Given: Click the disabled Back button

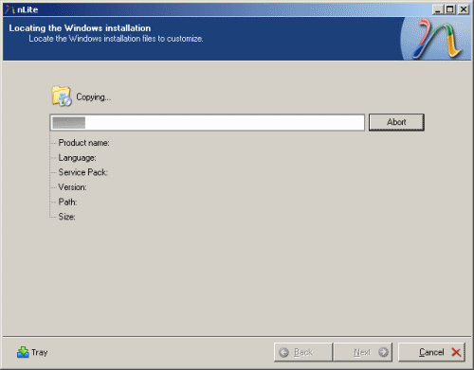Looking at the screenshot, I should tap(303, 352).
